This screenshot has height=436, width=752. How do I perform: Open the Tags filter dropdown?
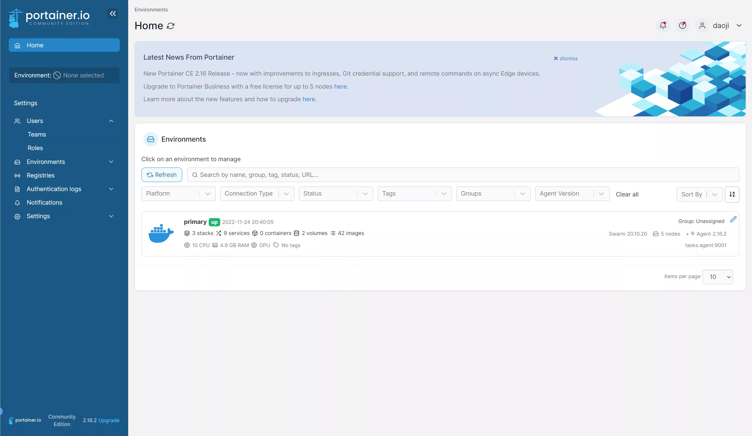click(x=414, y=193)
